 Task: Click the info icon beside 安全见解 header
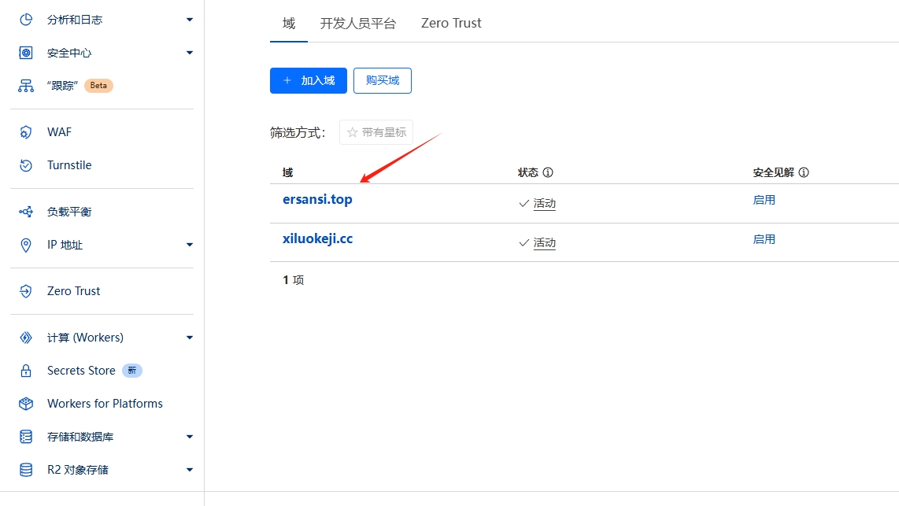coord(804,172)
